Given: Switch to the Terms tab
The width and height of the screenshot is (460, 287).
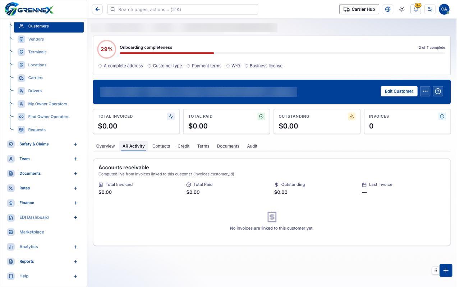Looking at the screenshot, I should 203,146.
